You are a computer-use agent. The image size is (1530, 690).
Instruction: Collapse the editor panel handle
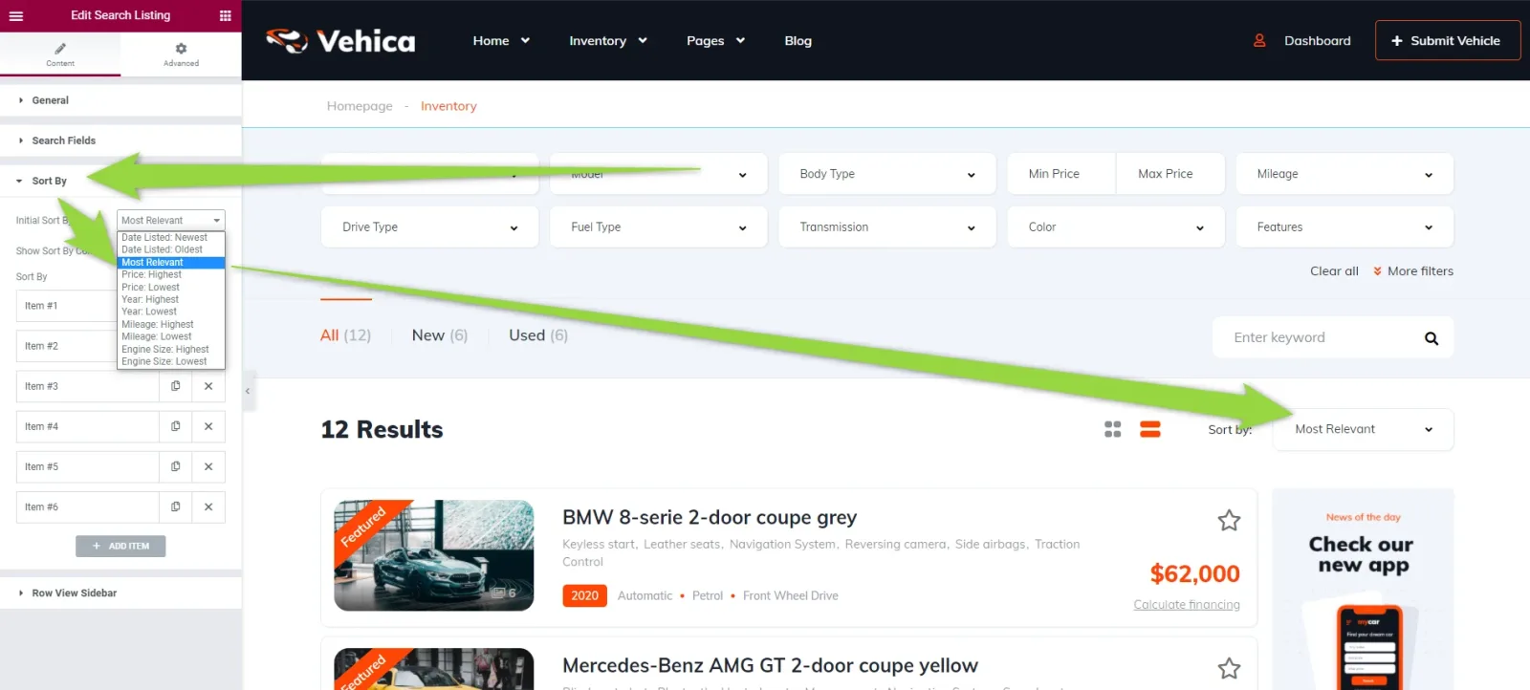(x=248, y=391)
